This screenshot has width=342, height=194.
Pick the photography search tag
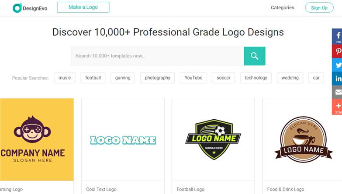point(157,78)
